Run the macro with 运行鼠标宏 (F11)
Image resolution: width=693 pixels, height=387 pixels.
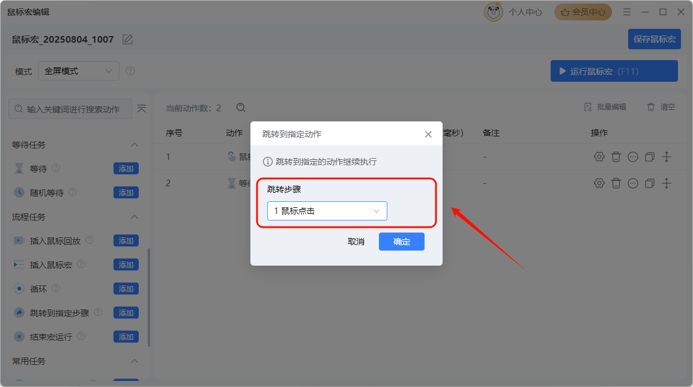(x=614, y=71)
